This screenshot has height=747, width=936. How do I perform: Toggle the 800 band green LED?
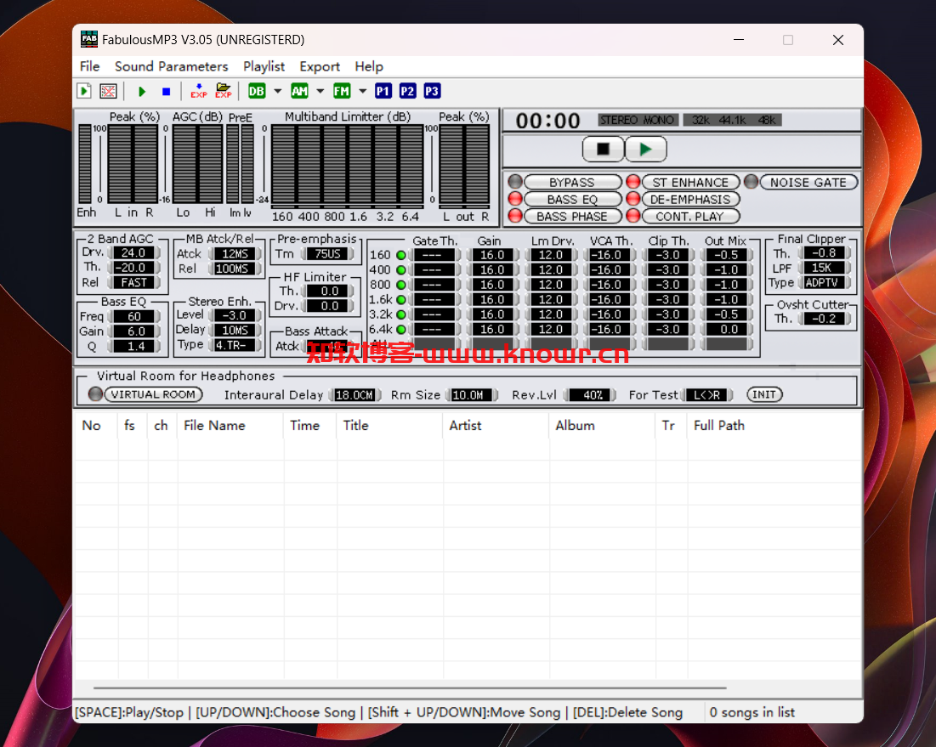pyautogui.click(x=401, y=286)
